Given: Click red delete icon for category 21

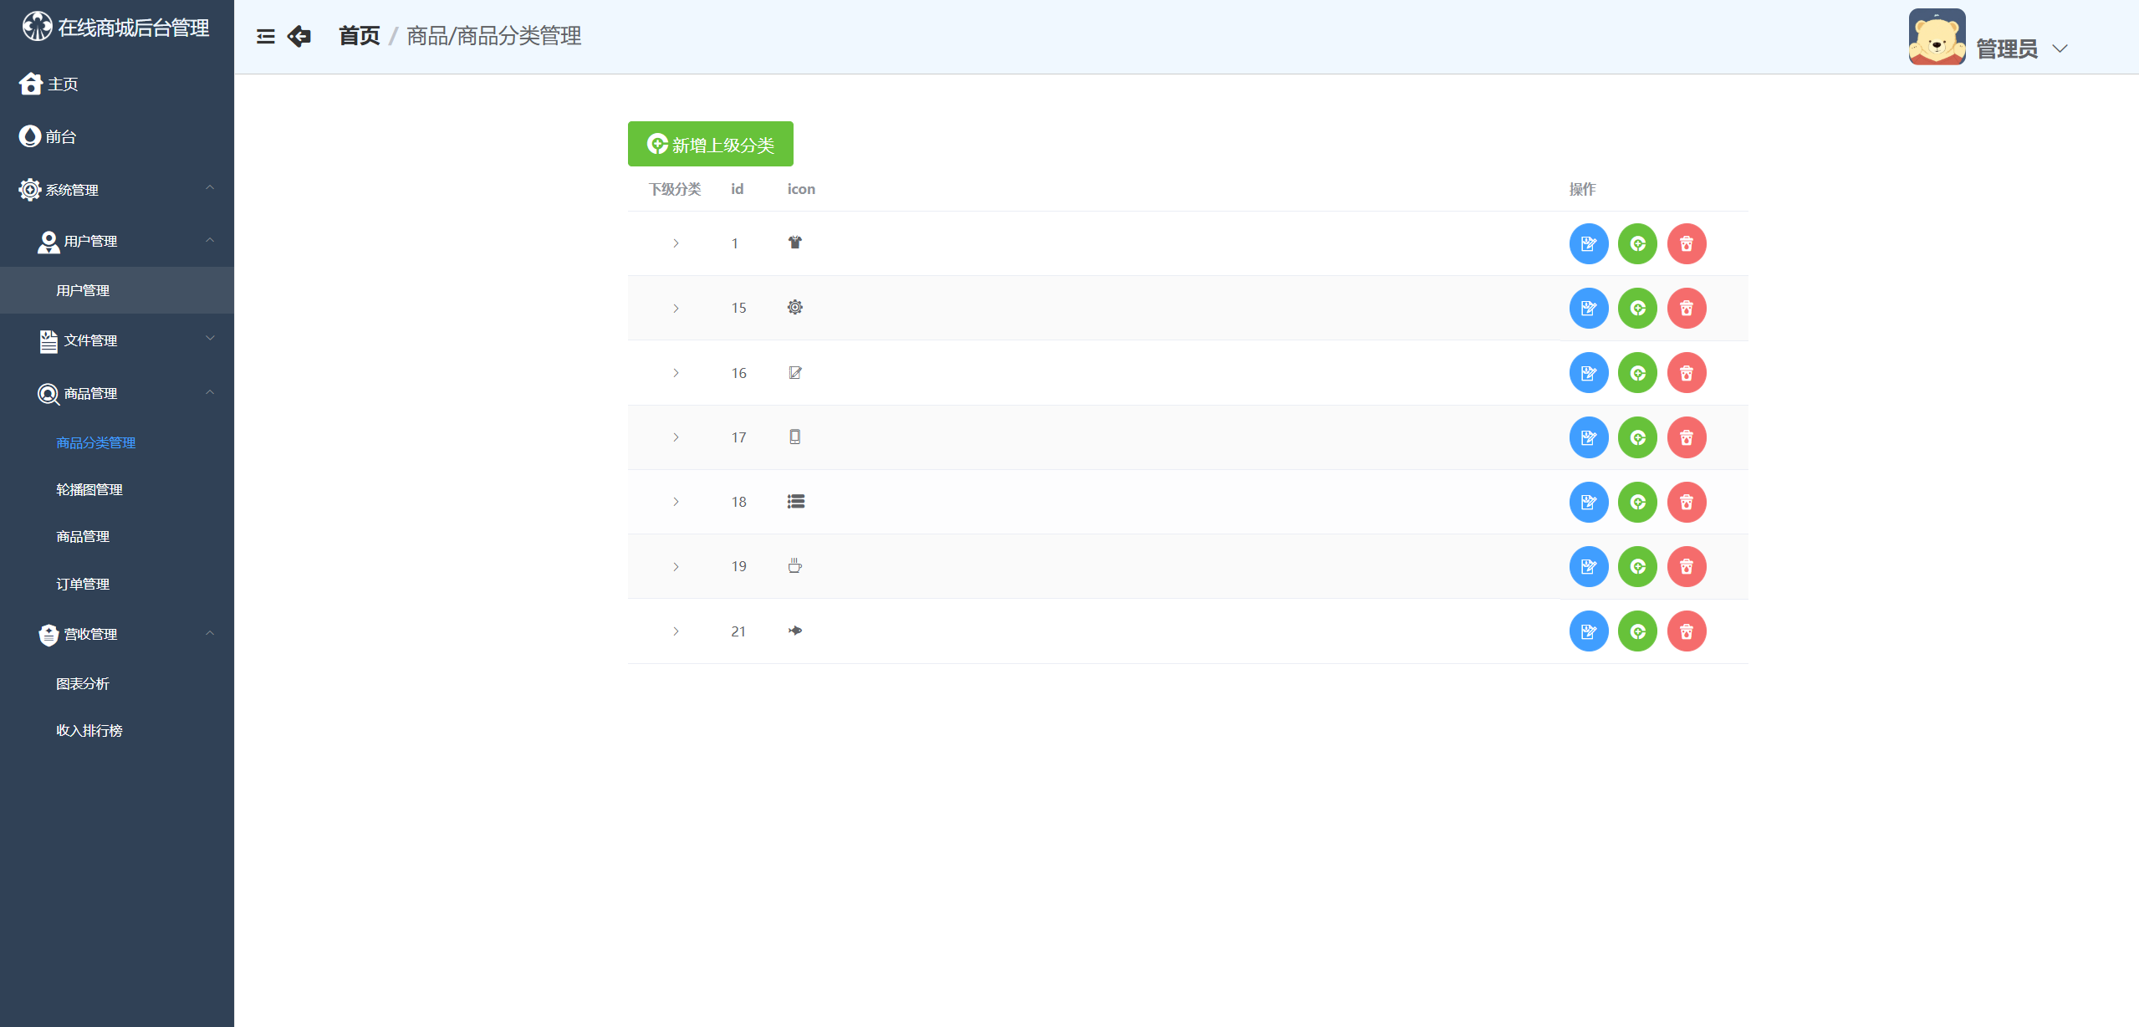Looking at the screenshot, I should tap(1686, 631).
